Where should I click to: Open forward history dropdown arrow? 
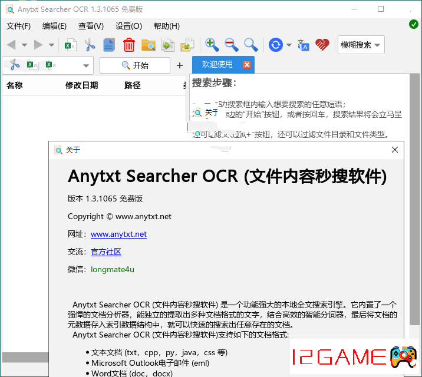(51, 45)
